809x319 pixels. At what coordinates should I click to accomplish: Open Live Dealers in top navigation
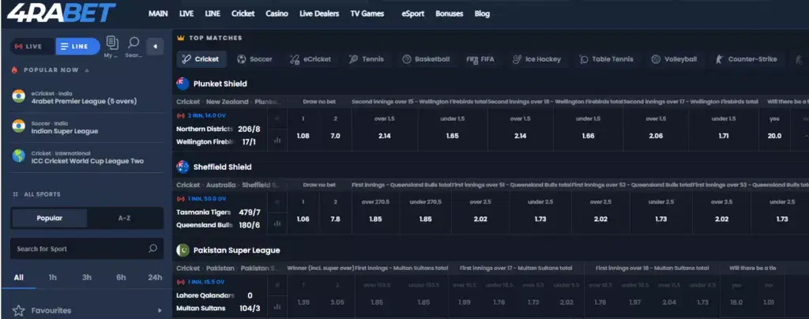click(319, 14)
